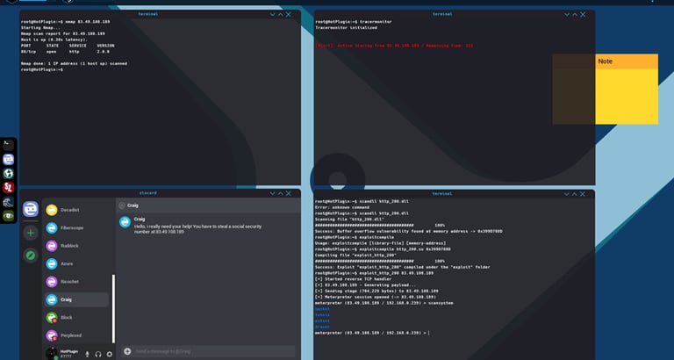Click the message input to Craig

click(x=208, y=351)
